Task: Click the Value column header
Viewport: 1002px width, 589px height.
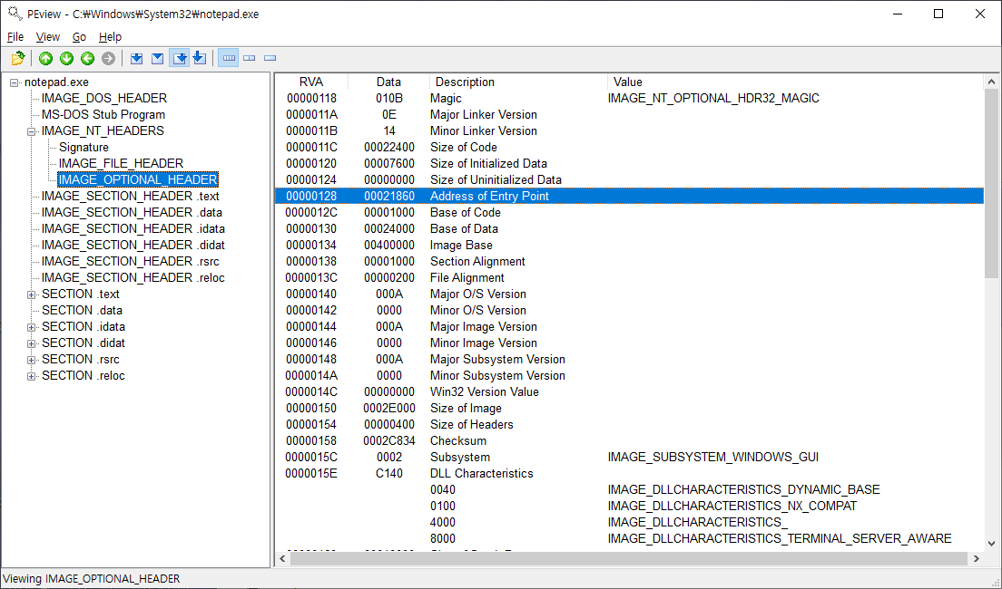Action: point(796,82)
